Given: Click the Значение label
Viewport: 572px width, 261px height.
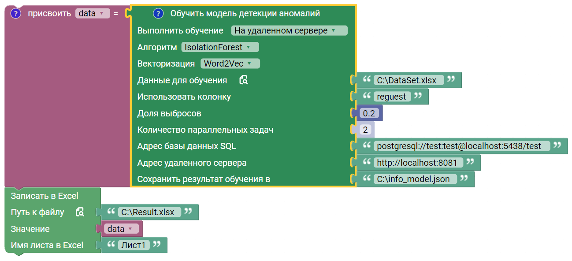Looking at the screenshot, I should coord(30,229).
